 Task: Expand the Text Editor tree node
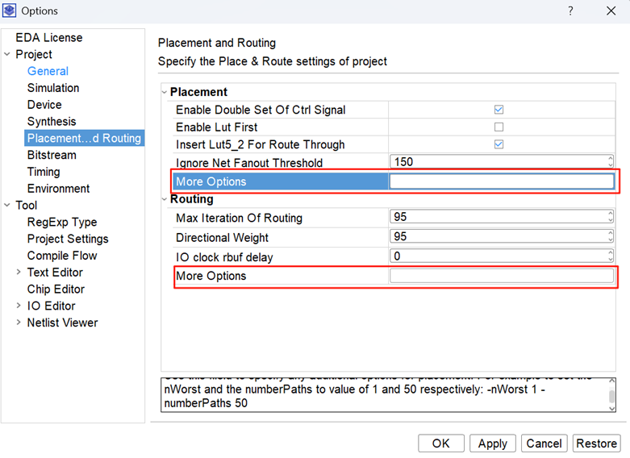tap(19, 273)
